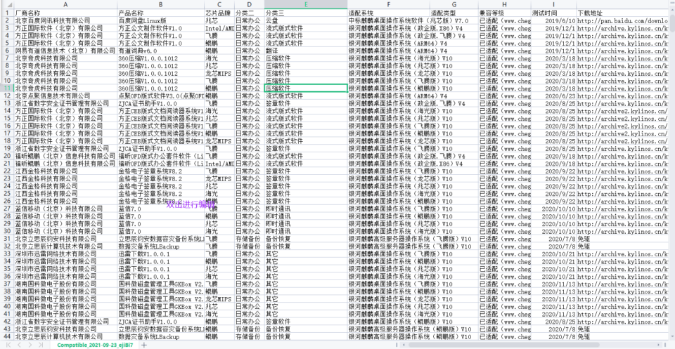Viewport: 675px width, 349px height.
Task: Select the 云盘 cell in row 2
Action: point(306,20)
